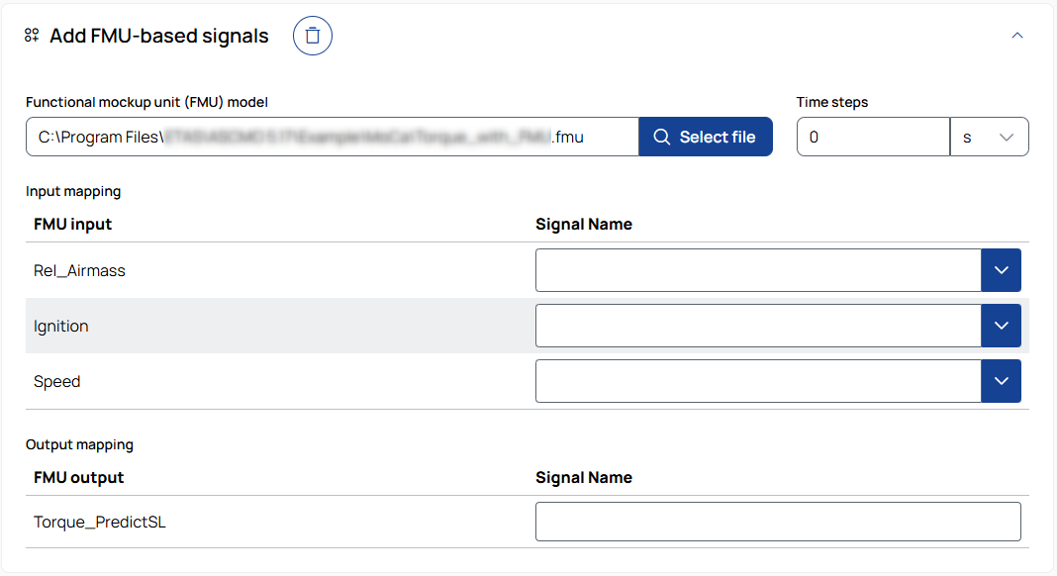The image size is (1057, 576).
Task: Expand the Rel_Airmass signal dropdown arrow
Action: tap(1001, 270)
